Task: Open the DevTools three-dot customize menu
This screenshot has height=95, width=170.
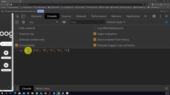Action: (160, 16)
